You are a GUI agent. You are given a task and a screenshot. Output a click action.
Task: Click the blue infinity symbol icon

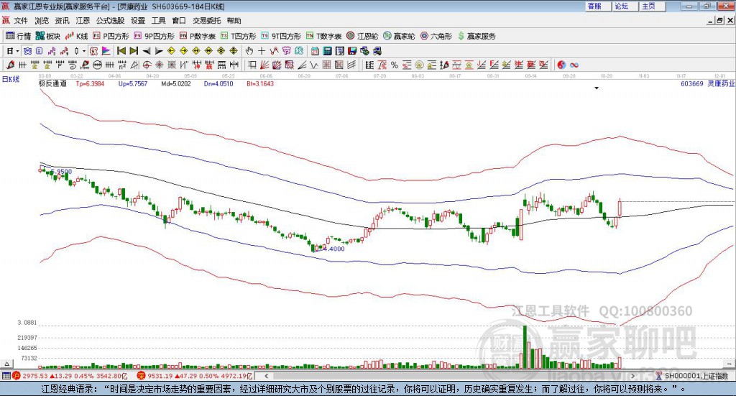574,65
